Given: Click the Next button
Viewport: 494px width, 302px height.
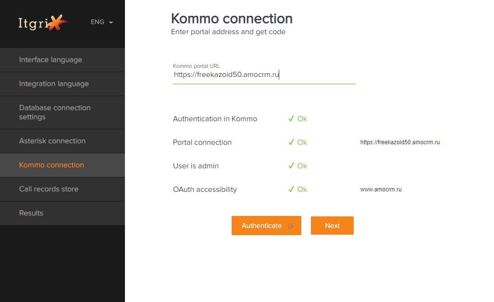Looking at the screenshot, I should [332, 226].
